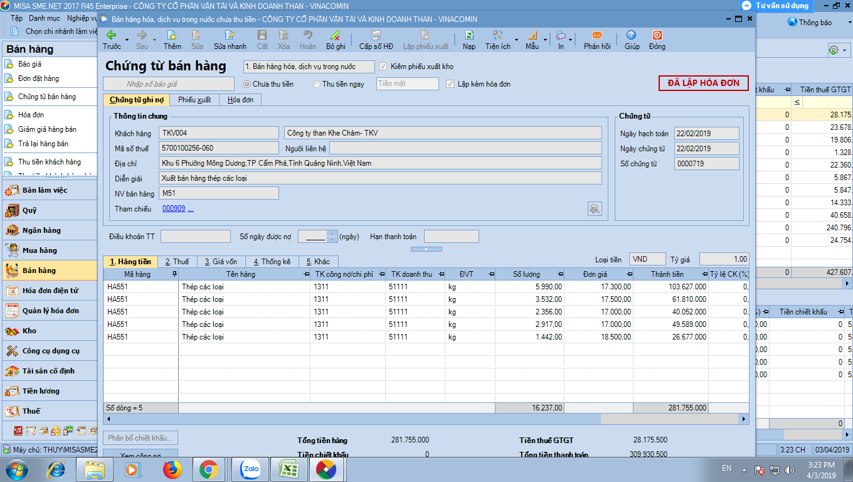Toggle Kiêm phiếu xuất kho checkbox

point(383,67)
